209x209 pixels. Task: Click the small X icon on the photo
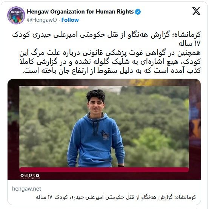(34, 176)
